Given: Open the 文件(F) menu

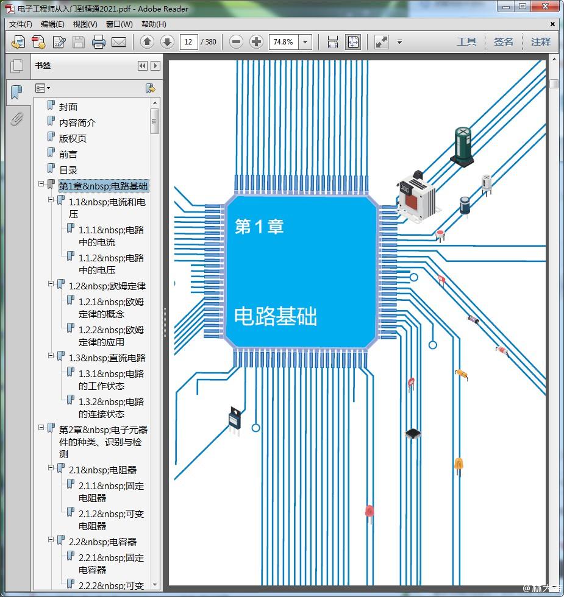Looking at the screenshot, I should (21, 24).
